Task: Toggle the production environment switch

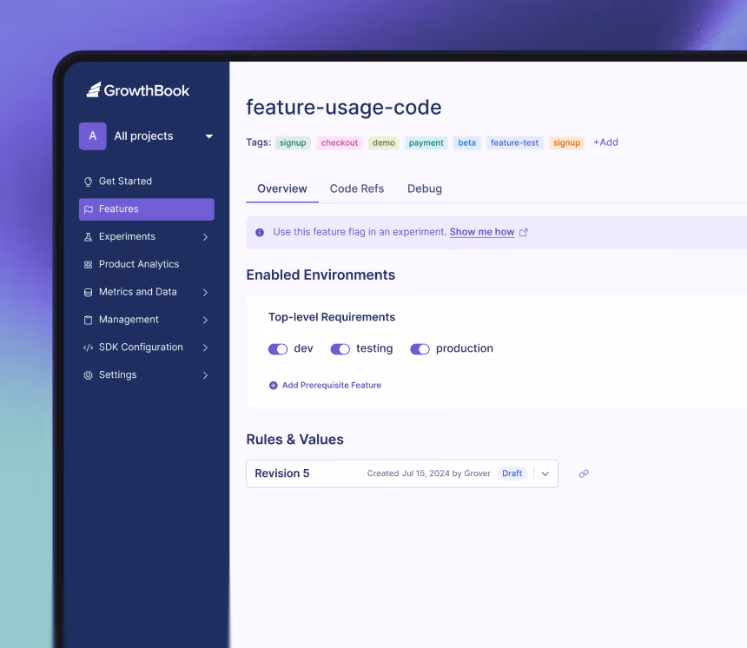Action: pos(420,349)
